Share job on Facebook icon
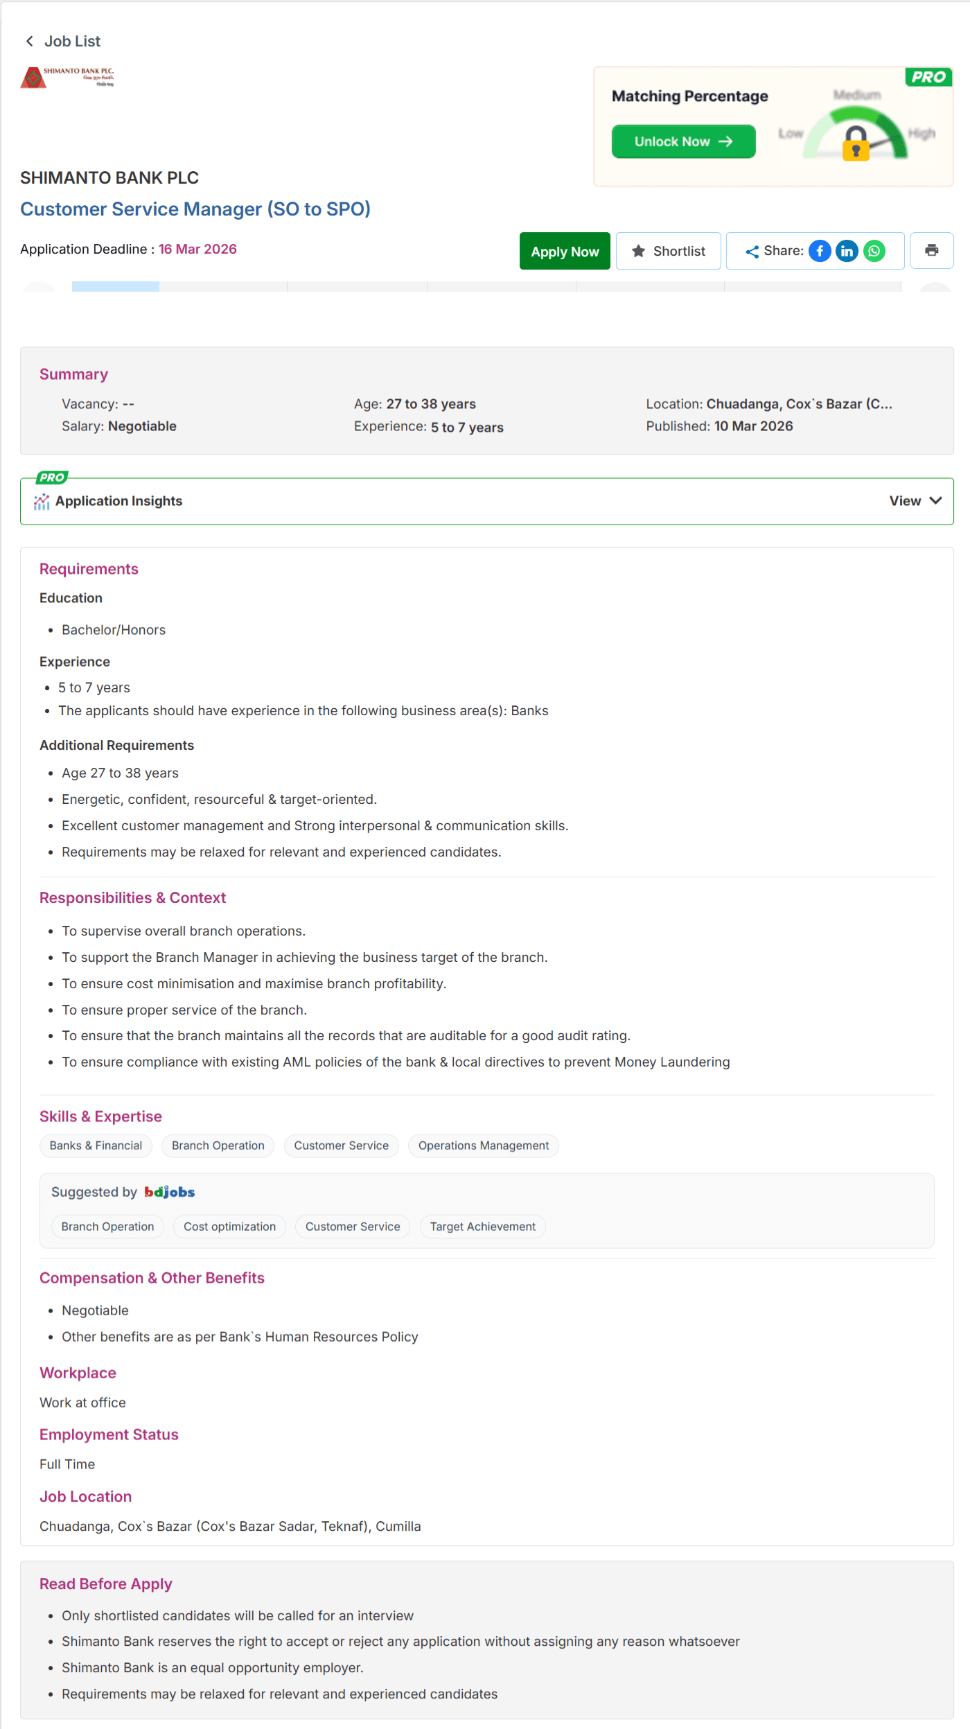Screen dimensions: 970x1729 [820, 251]
